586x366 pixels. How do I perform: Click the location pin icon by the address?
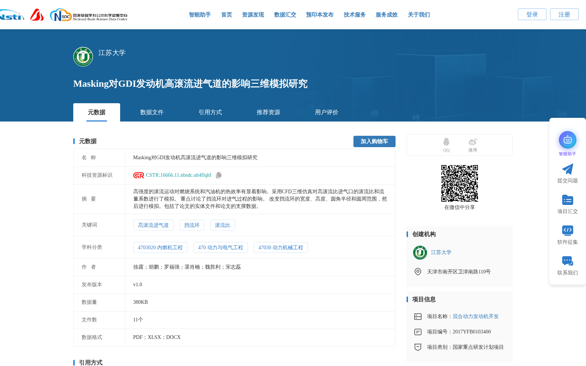418,272
